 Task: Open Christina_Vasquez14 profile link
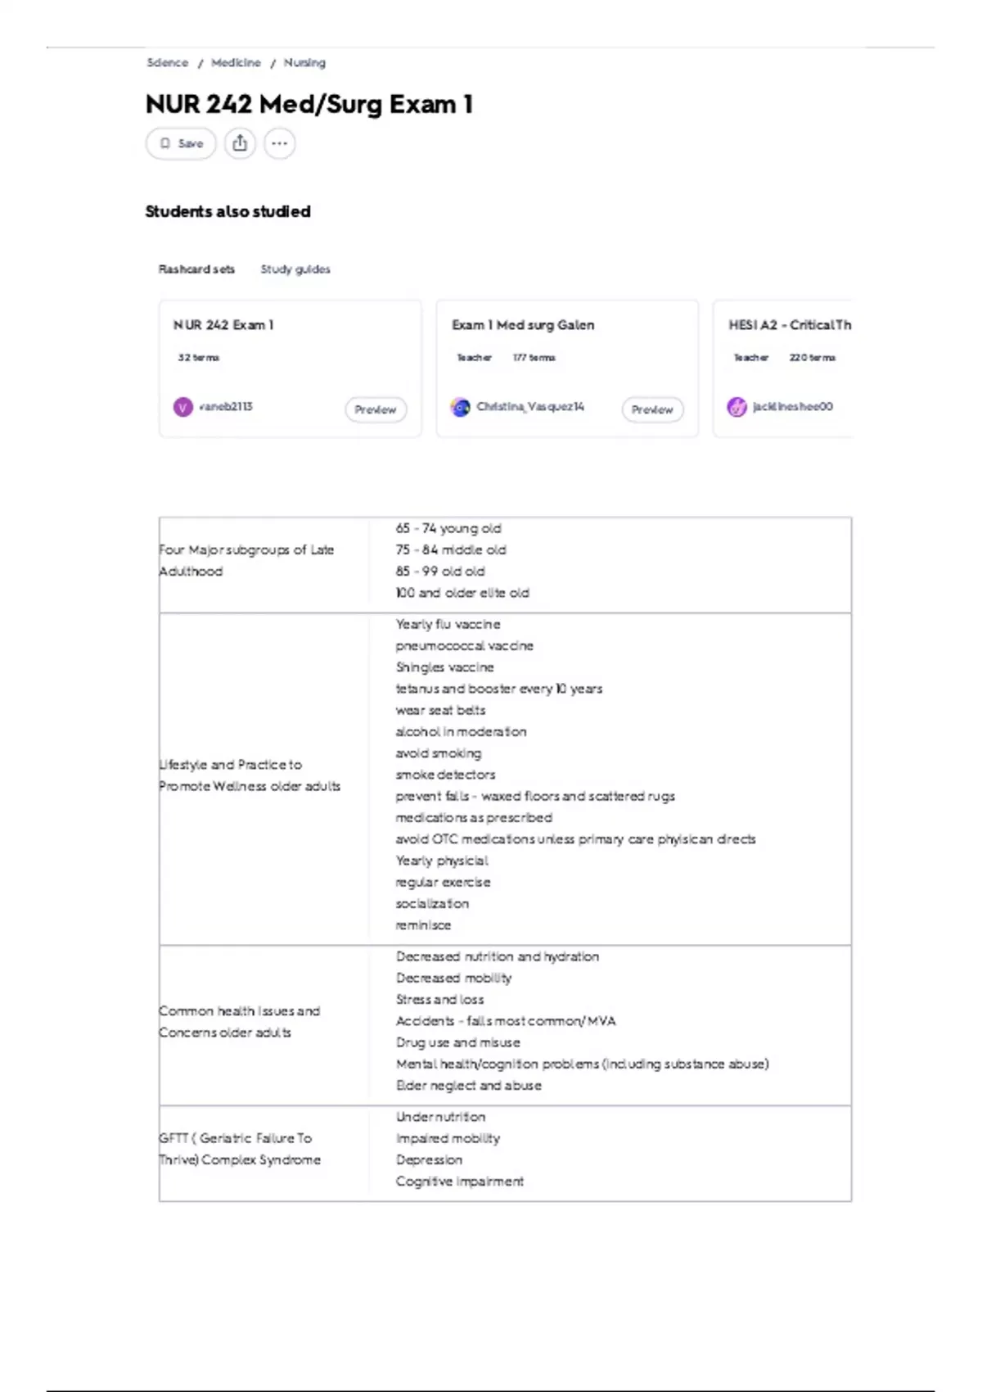(x=530, y=407)
